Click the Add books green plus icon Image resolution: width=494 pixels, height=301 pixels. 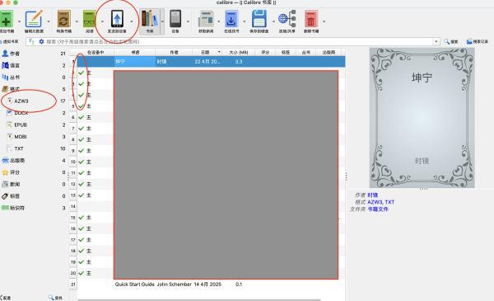coord(7,19)
